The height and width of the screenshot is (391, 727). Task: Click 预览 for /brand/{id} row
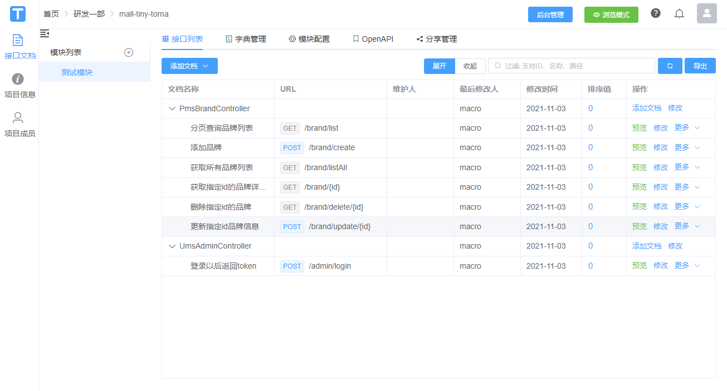tap(640, 187)
